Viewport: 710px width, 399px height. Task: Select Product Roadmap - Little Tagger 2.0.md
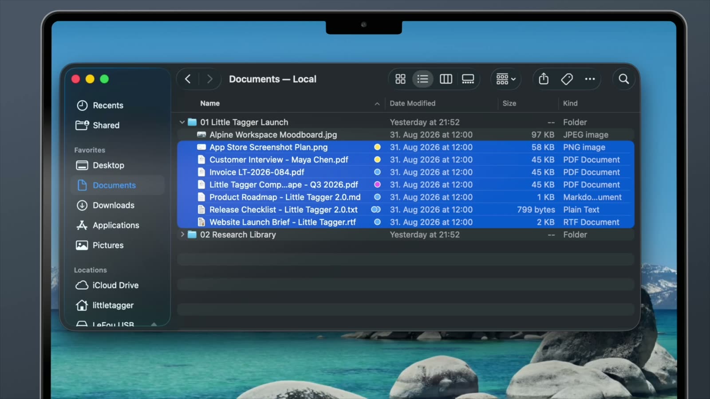coord(406,197)
